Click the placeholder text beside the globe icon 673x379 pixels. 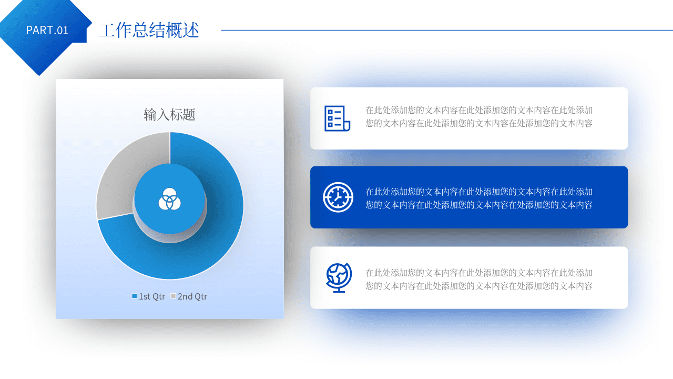(479, 280)
